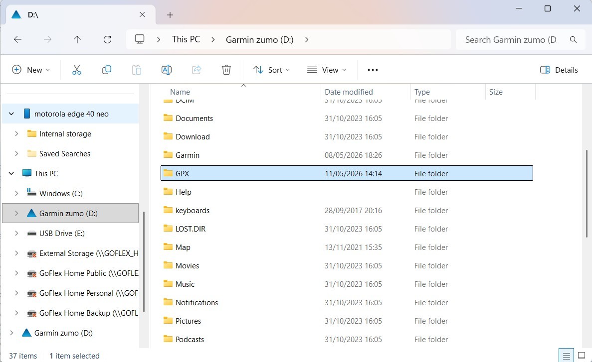Screen dimensions: 592x362
Task: Select the Map folder
Action: click(347, 247)
